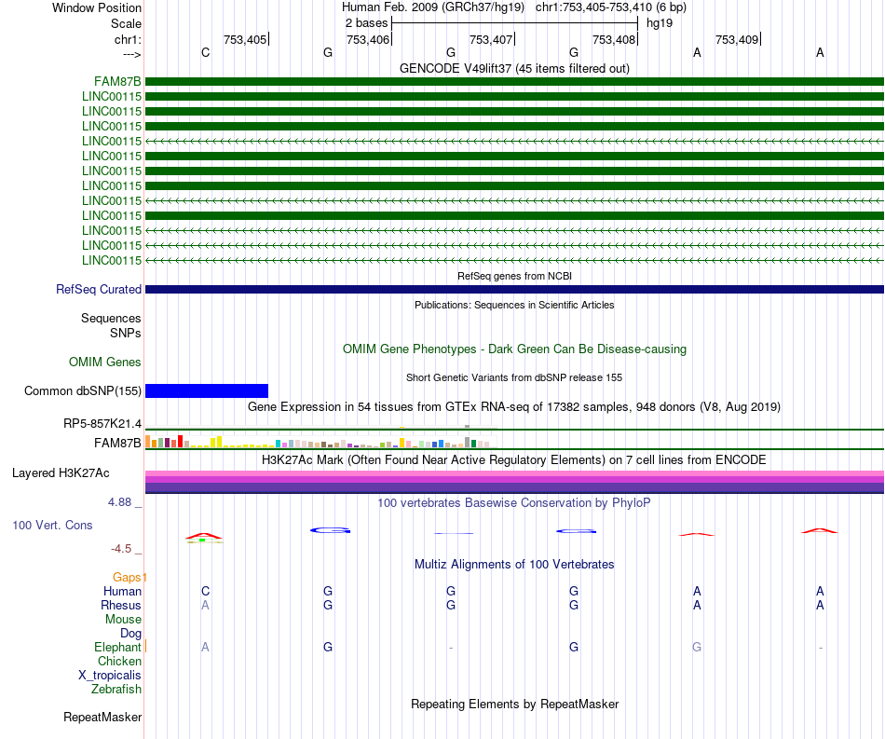
Task: Click the FAM87B GTEx tissue bar chart
Action: [320, 442]
